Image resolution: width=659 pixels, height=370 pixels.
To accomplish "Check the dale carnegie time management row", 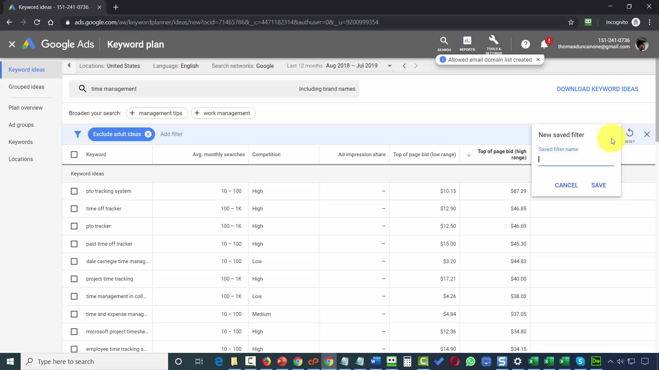I will click(x=74, y=261).
